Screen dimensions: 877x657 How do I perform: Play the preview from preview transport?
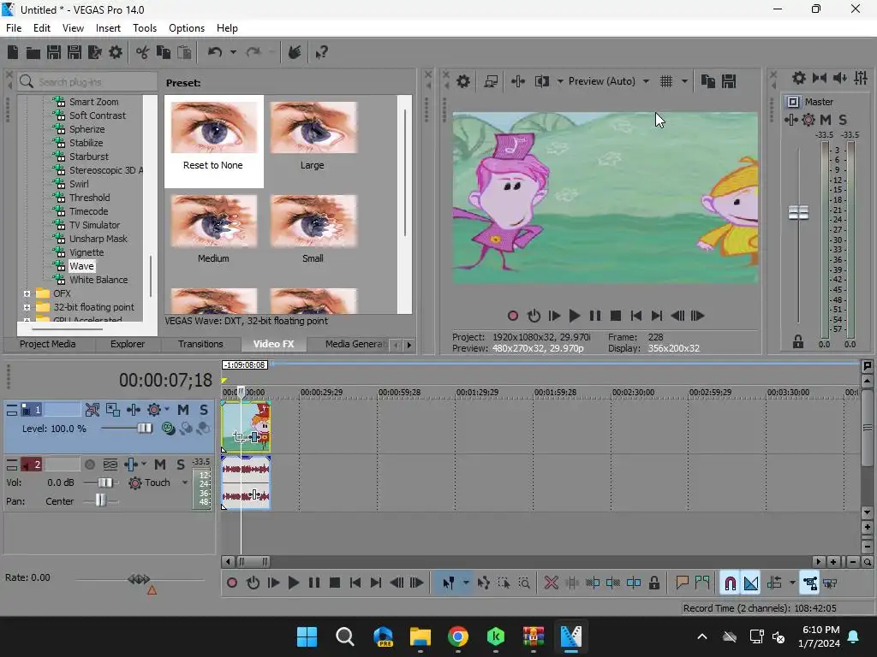574,317
